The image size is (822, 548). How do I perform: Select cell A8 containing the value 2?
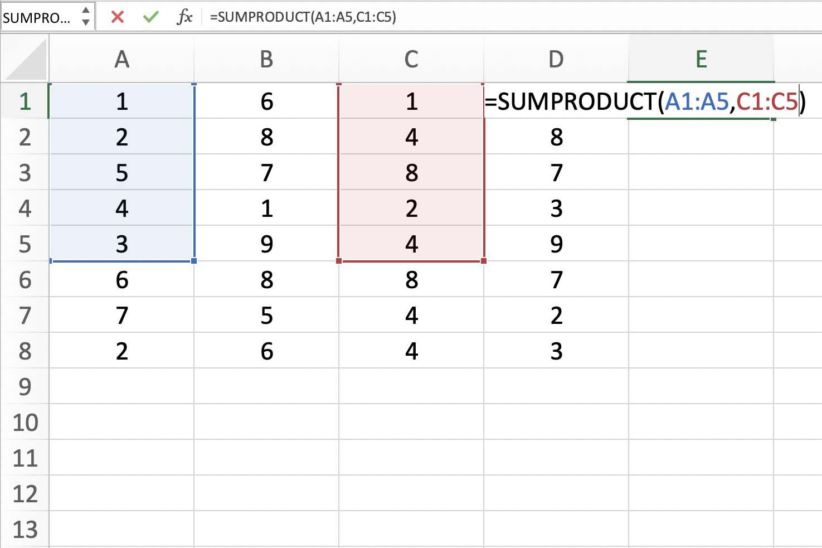(121, 351)
